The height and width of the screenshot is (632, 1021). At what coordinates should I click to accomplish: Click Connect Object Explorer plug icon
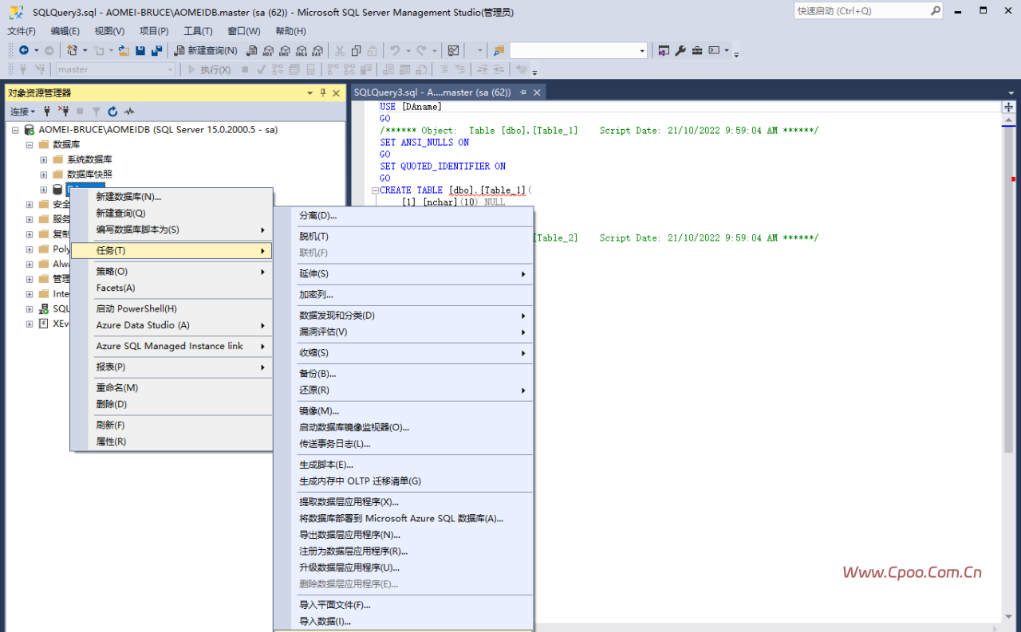pyautogui.click(x=47, y=112)
